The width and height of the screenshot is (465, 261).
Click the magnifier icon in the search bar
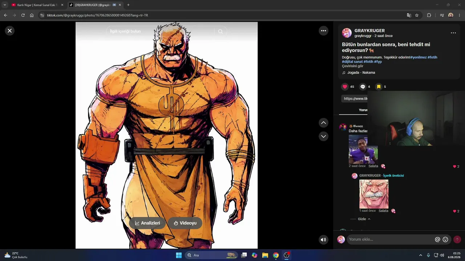click(x=220, y=32)
